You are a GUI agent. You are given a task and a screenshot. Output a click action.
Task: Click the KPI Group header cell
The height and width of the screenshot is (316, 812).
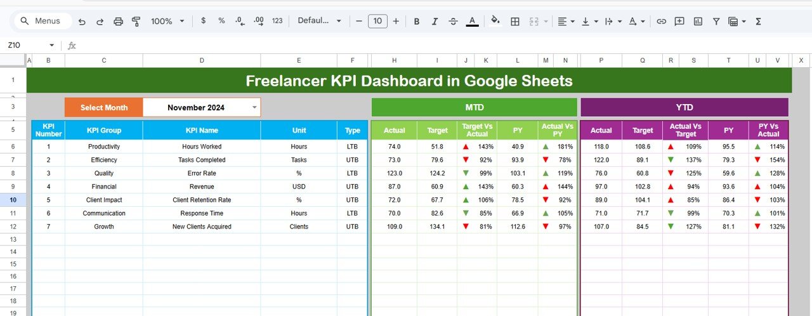103,130
